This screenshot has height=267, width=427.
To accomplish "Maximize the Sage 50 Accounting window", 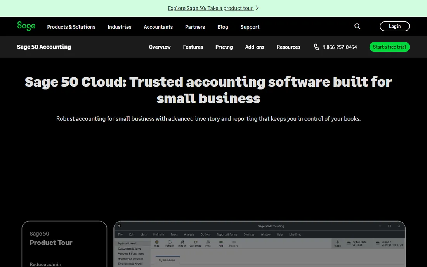I will [x=389, y=226].
